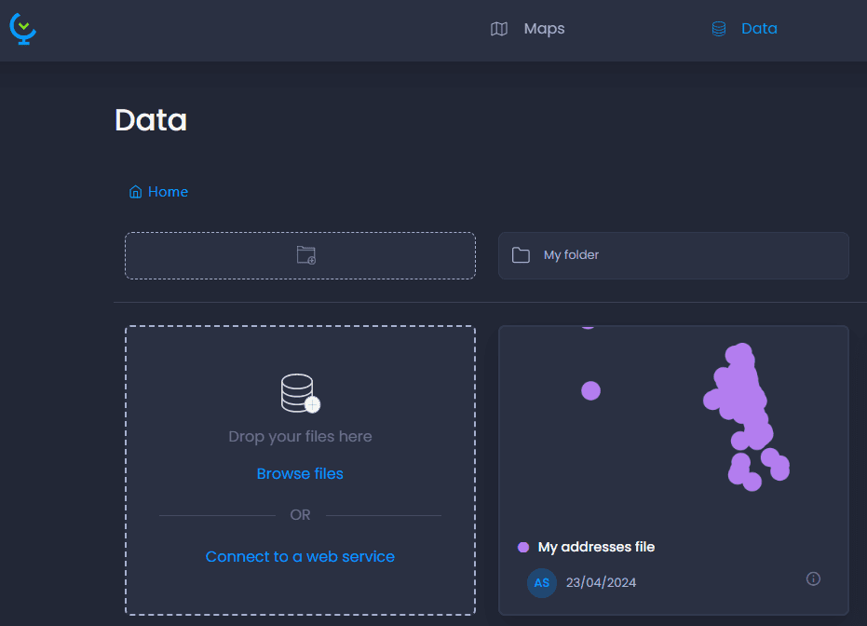867x626 pixels.
Task: Click the My folder folder icon
Action: 521,255
